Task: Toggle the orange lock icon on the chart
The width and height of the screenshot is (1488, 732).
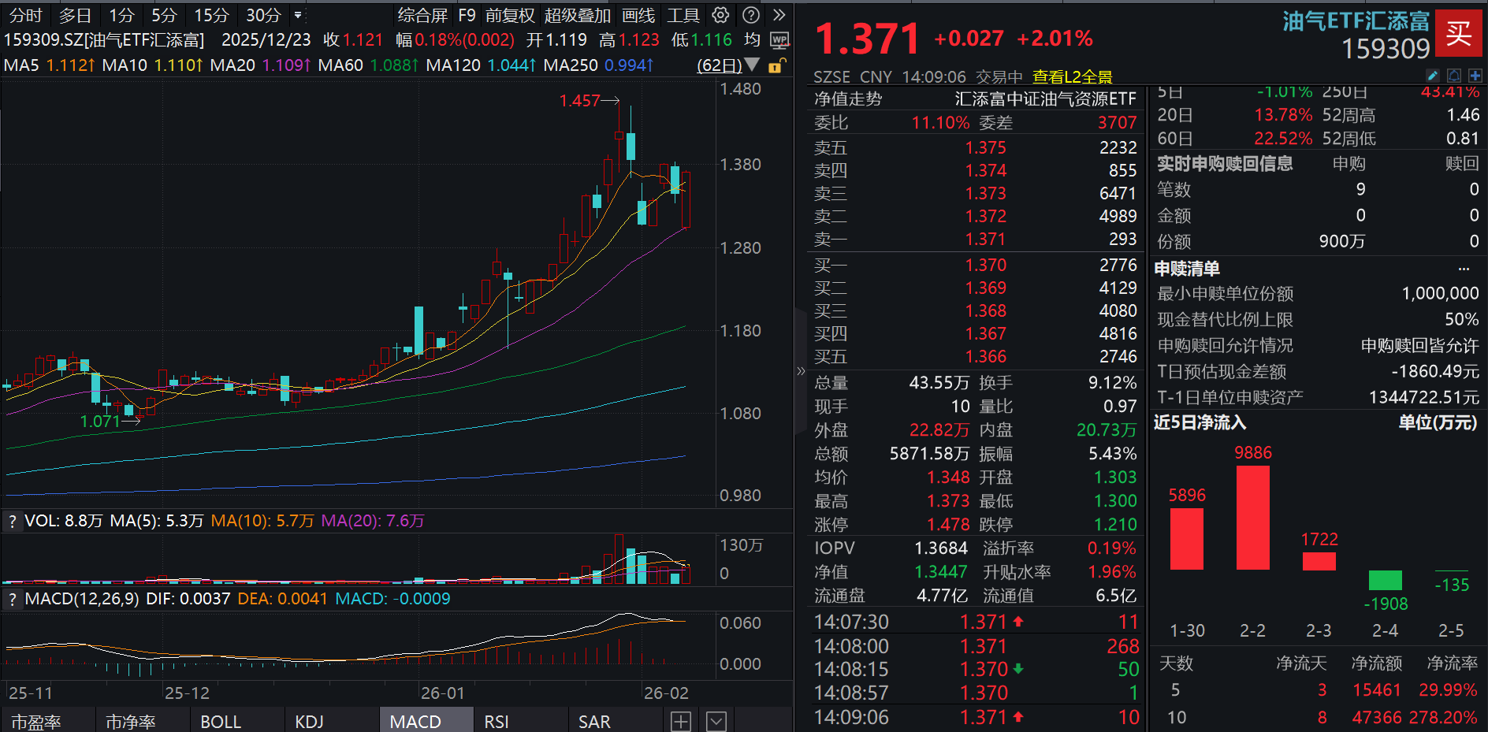Action: coord(778,65)
